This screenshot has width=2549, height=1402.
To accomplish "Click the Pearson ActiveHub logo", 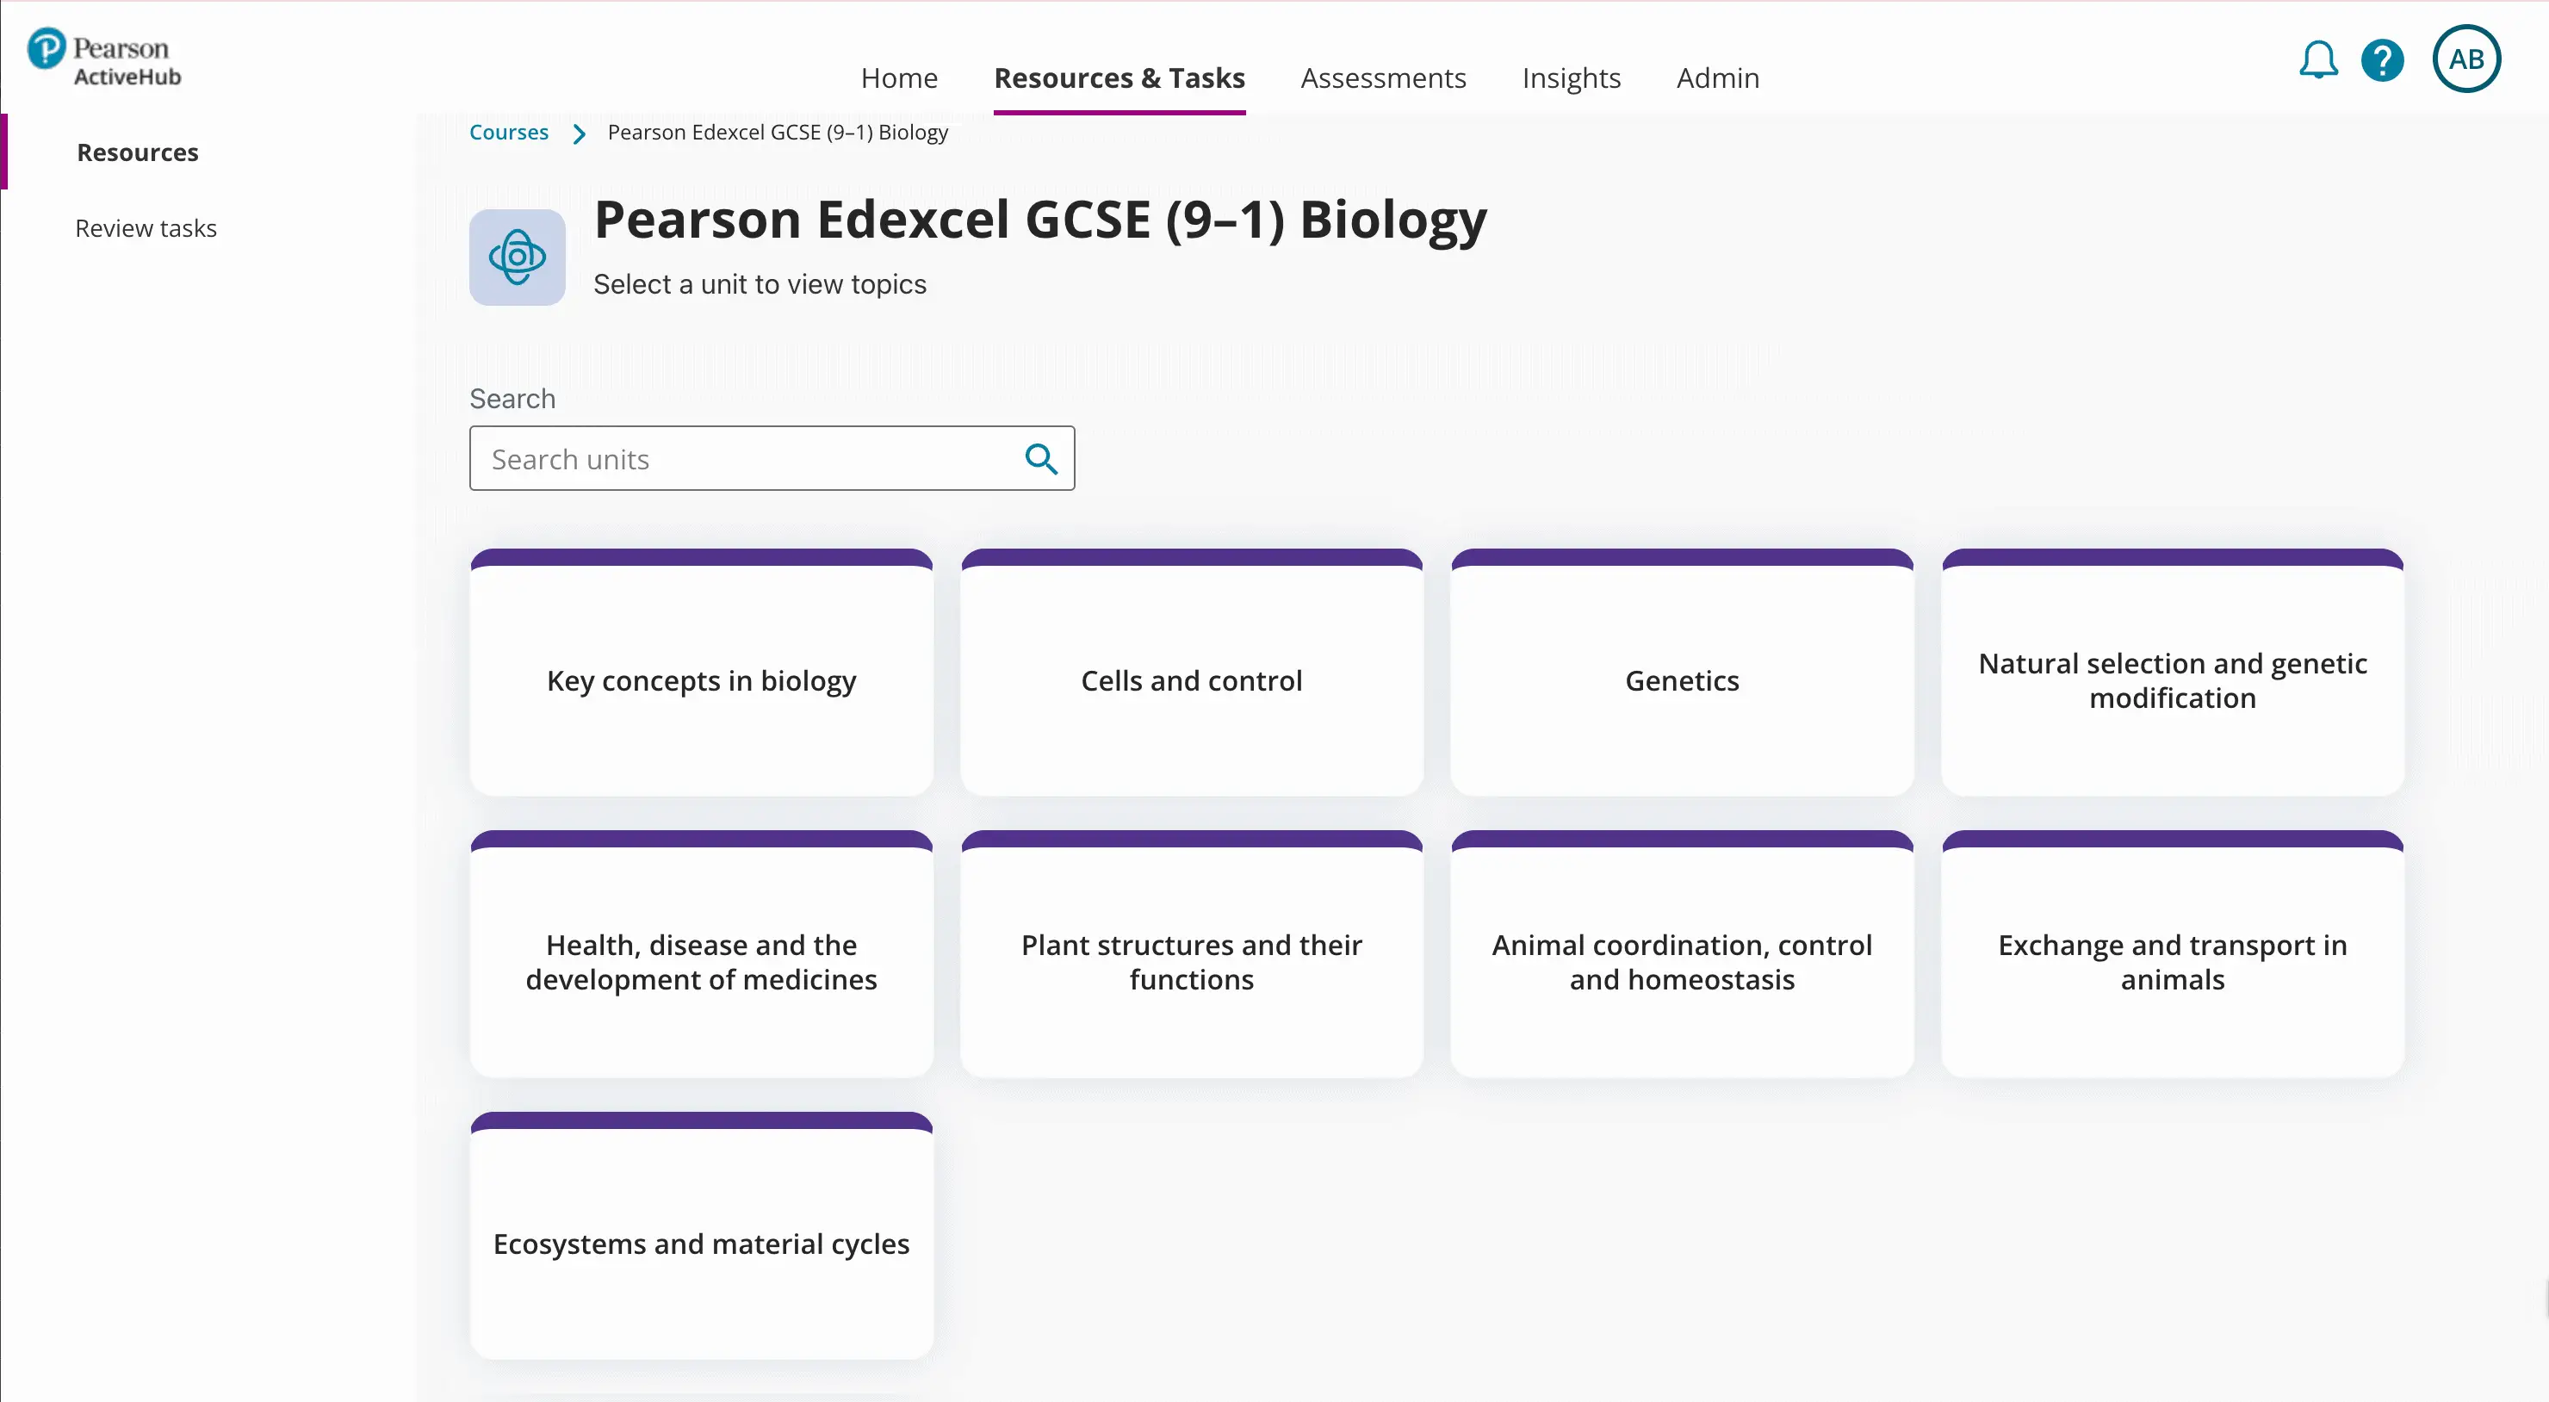I will [104, 59].
